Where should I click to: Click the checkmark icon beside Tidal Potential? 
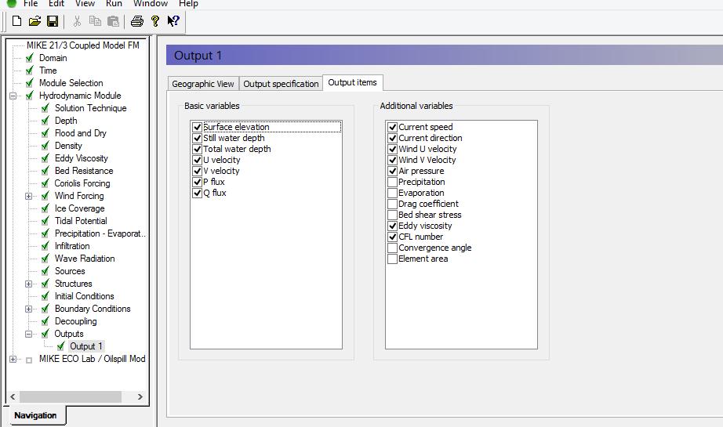pyautogui.click(x=45, y=221)
